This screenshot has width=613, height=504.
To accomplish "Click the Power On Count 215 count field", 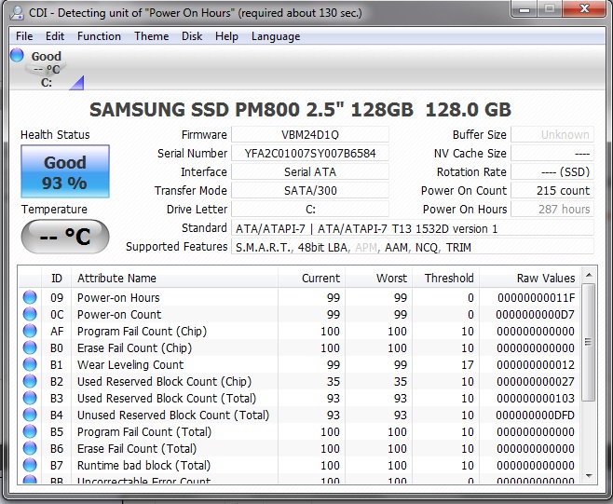I will (x=552, y=191).
